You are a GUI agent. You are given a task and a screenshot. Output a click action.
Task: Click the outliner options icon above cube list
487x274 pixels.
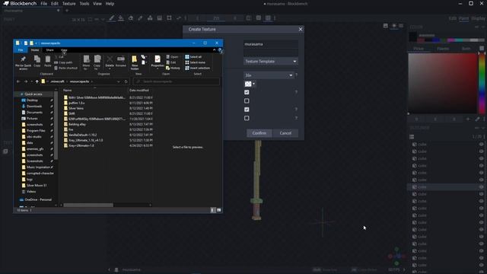pyautogui.click(x=412, y=137)
